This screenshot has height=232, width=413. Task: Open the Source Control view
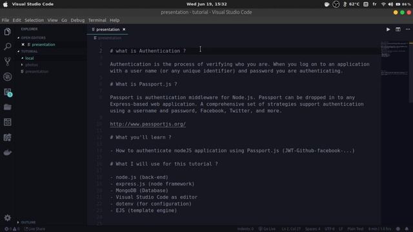click(7, 62)
